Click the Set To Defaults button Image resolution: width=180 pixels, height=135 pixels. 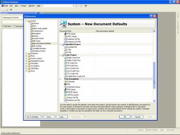33,117
